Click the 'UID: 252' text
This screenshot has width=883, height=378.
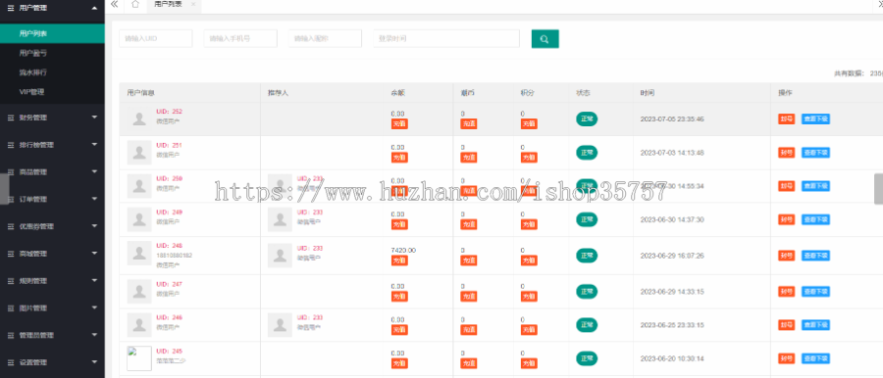(169, 112)
